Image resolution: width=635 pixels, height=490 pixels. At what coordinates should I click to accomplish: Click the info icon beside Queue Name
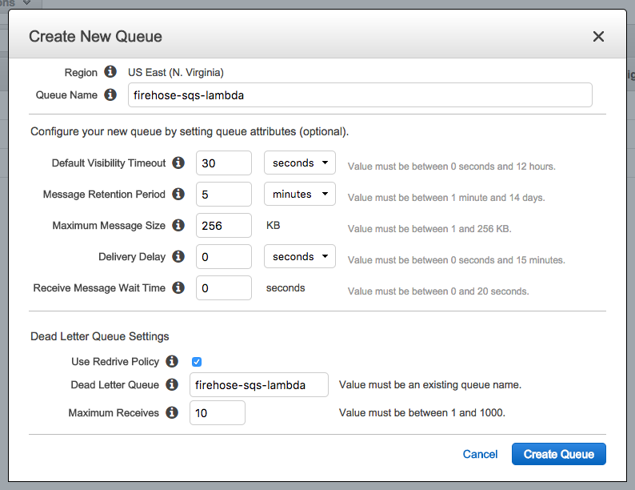[110, 94]
